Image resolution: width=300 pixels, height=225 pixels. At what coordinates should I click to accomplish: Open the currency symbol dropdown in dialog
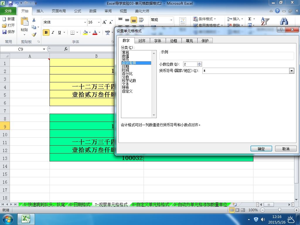(292, 71)
